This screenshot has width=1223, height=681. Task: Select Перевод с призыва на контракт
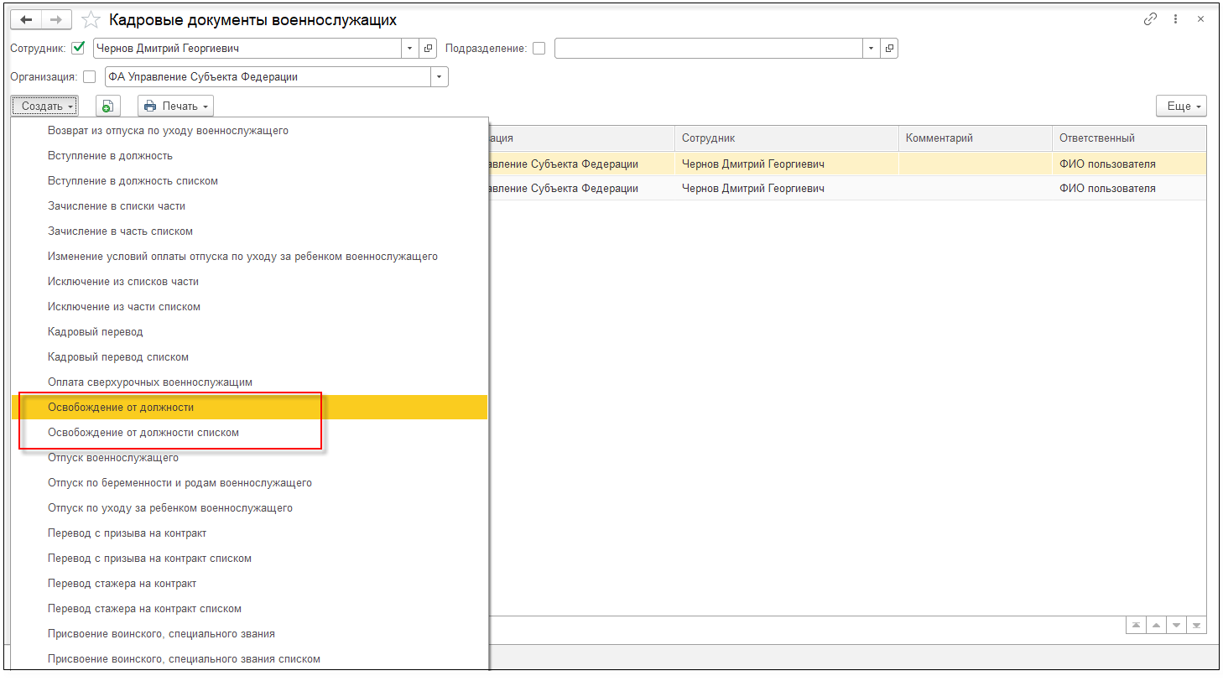coord(249,533)
